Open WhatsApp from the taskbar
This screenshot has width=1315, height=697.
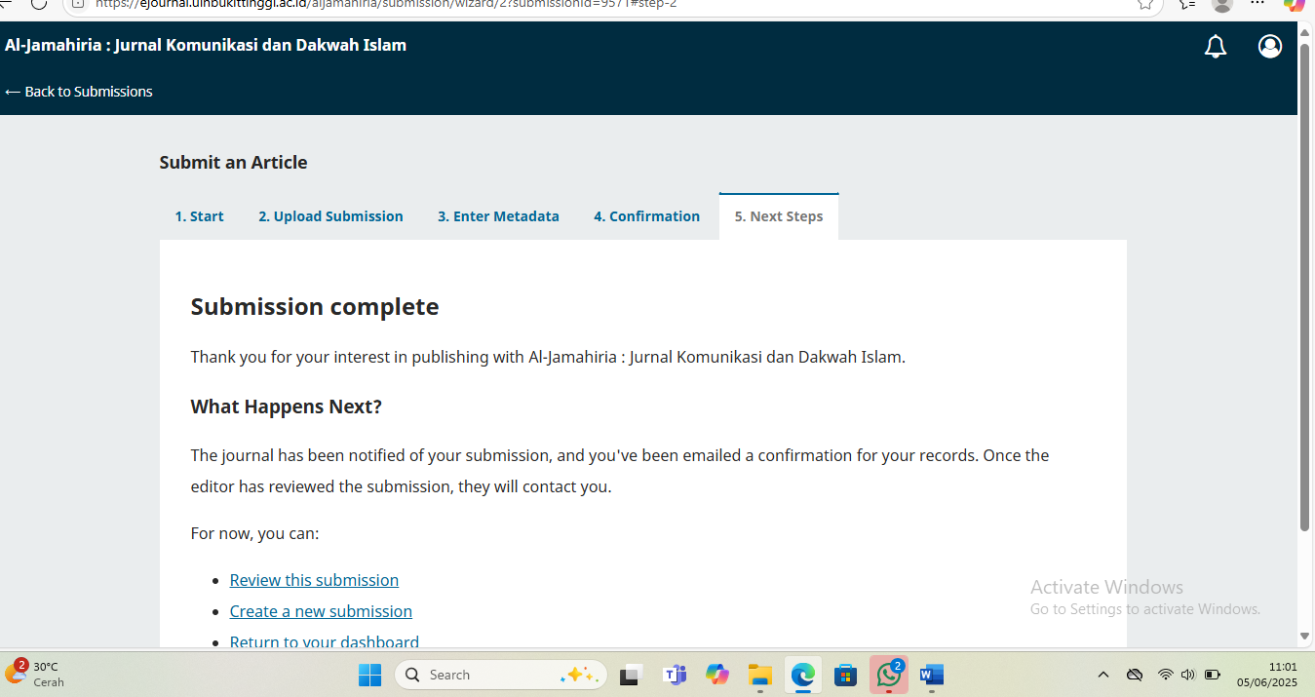(x=888, y=675)
